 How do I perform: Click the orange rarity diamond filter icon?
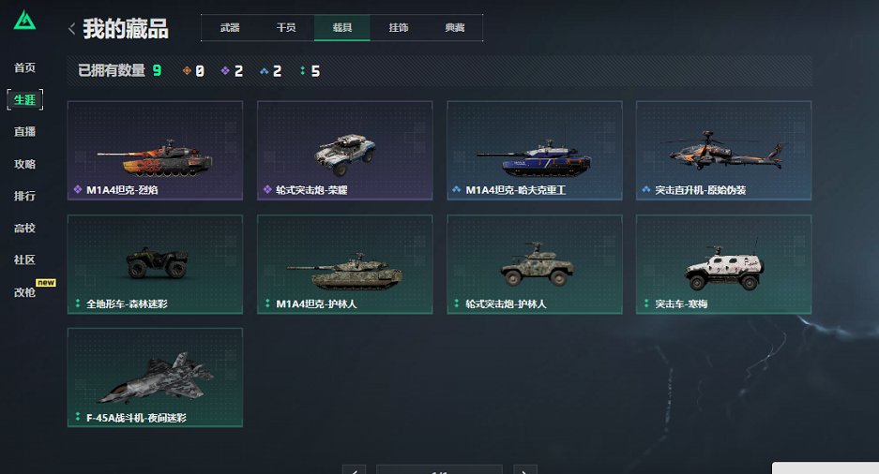(187, 70)
